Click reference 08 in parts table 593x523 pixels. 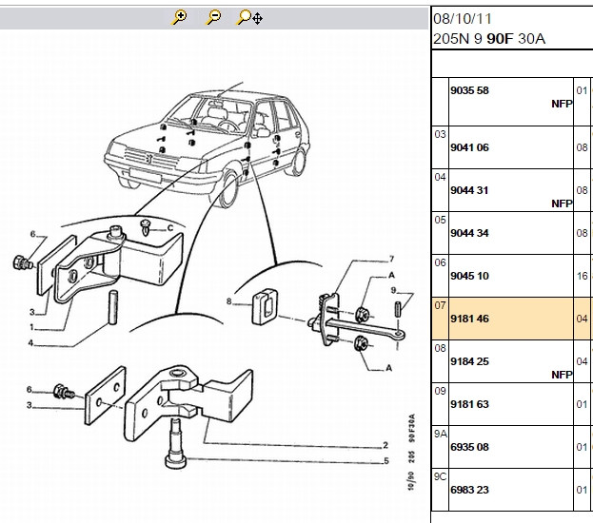coord(440,348)
